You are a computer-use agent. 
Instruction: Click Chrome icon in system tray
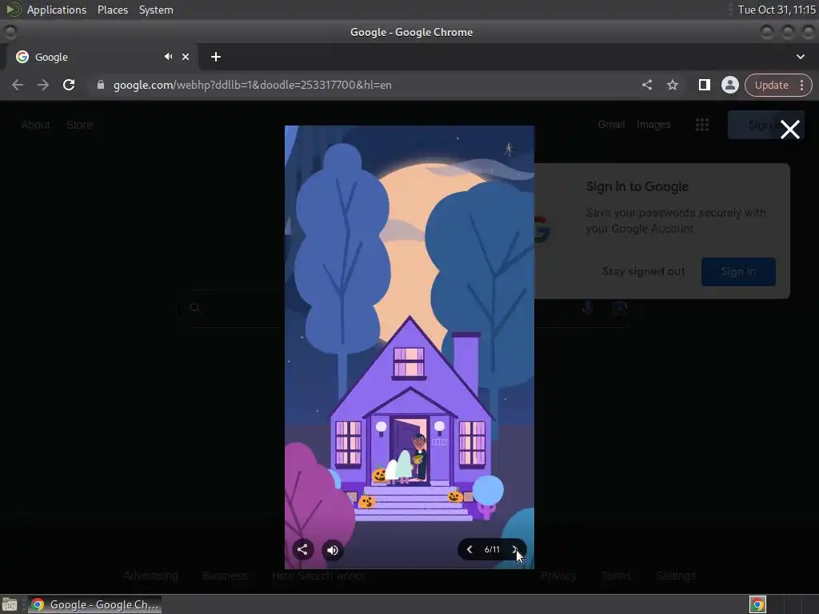click(x=757, y=604)
